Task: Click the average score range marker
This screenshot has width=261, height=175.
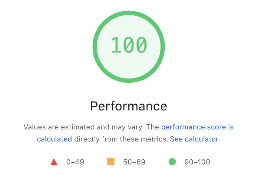Action: [110, 162]
